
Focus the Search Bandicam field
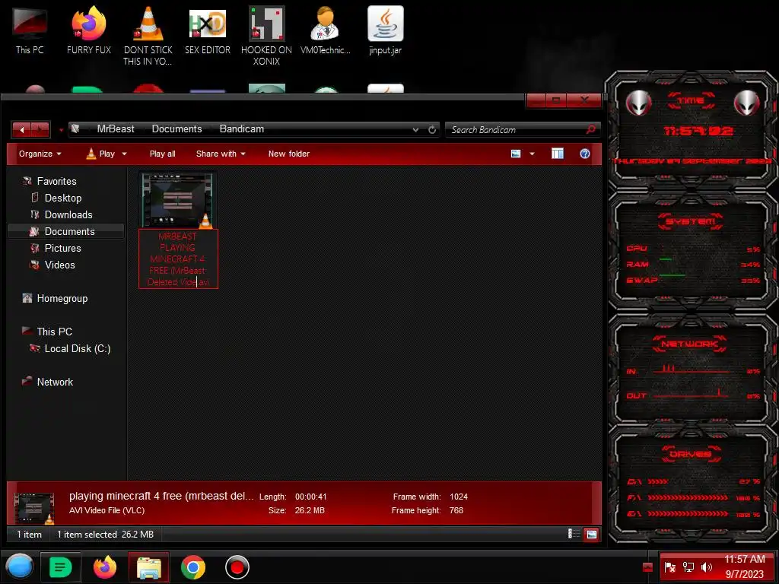517,129
